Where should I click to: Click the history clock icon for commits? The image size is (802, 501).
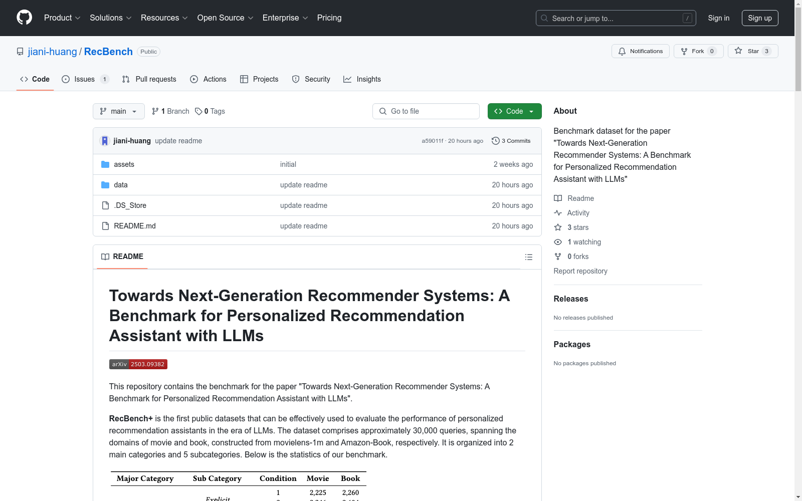pyautogui.click(x=496, y=141)
